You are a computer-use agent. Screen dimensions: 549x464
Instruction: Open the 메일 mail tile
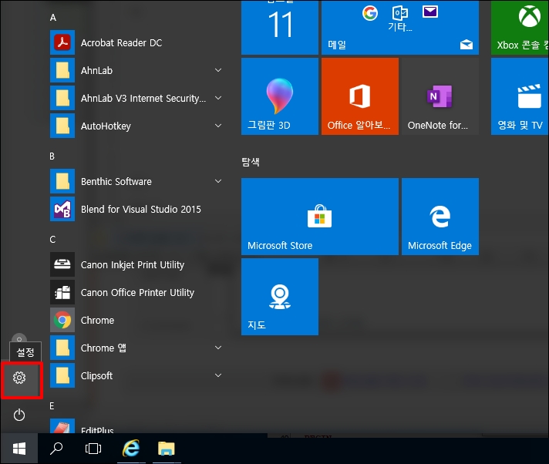(x=400, y=28)
